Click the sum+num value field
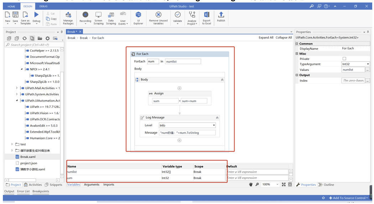The height and width of the screenshot is (204, 374). tap(194, 101)
